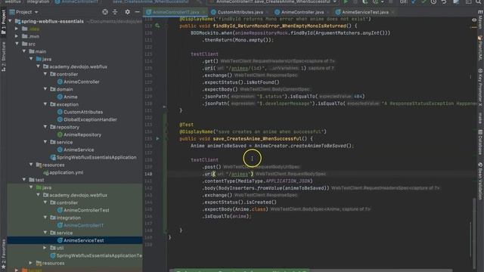Viewport: 484px width, 272px height.
Task: Click the GlobalExceptionHandler class icon
Action: point(60,119)
